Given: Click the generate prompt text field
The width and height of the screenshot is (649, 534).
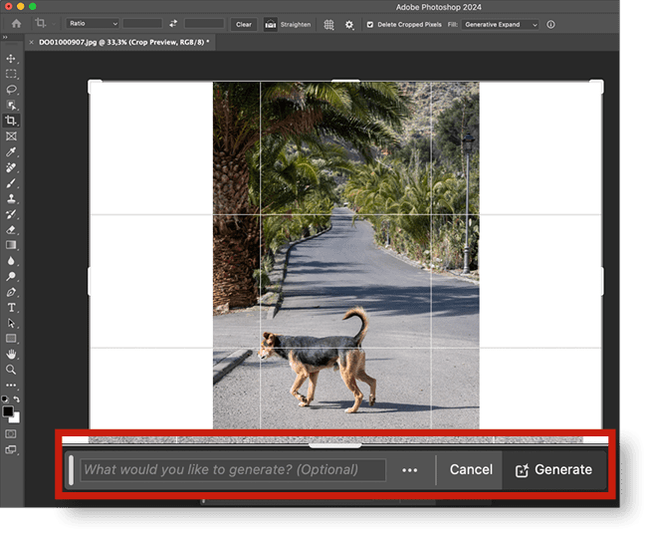Looking at the screenshot, I should 233,470.
